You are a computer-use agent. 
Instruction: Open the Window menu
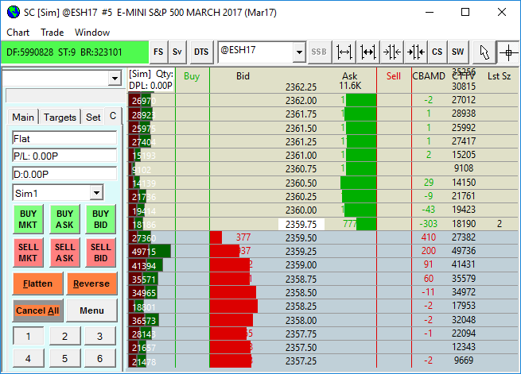[92, 33]
